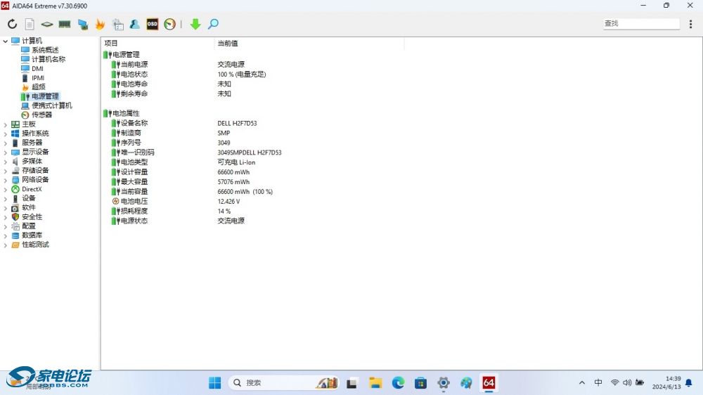Expand the 服务器 tree node
703x395 pixels.
point(6,143)
